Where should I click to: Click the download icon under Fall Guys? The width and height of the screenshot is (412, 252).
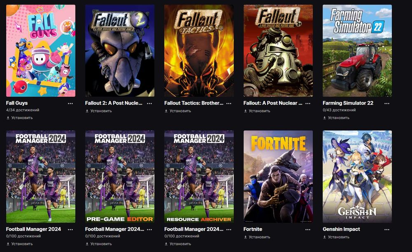point(8,118)
